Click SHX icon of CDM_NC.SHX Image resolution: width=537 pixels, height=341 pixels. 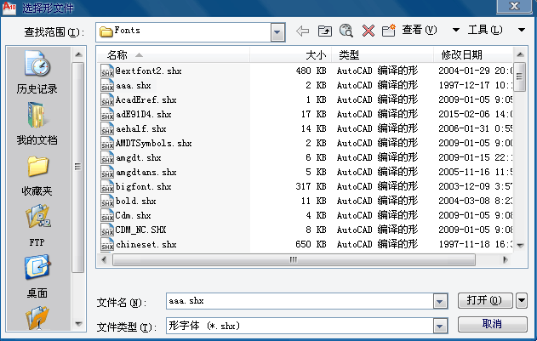point(107,230)
